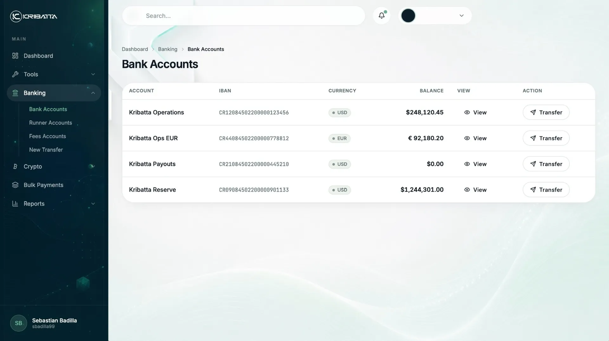Click the Kribatta Ops EUR account name
This screenshot has height=341, width=609.
153,138
